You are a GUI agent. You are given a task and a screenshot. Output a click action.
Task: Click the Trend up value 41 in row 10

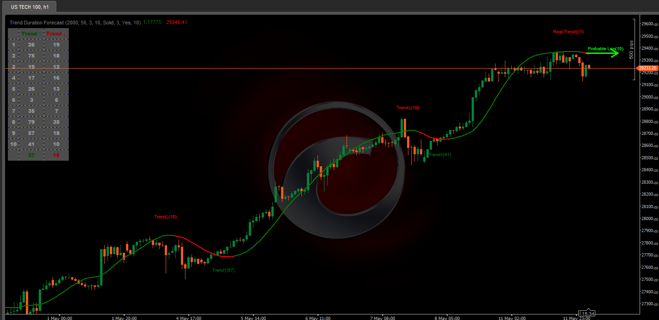coord(31,144)
